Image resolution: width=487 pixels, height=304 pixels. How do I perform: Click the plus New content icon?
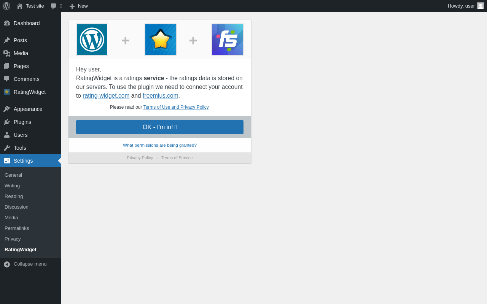[72, 6]
